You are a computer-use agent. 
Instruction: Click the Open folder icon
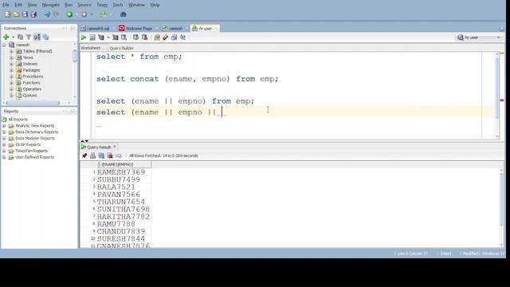pyautogui.click(x=16, y=14)
